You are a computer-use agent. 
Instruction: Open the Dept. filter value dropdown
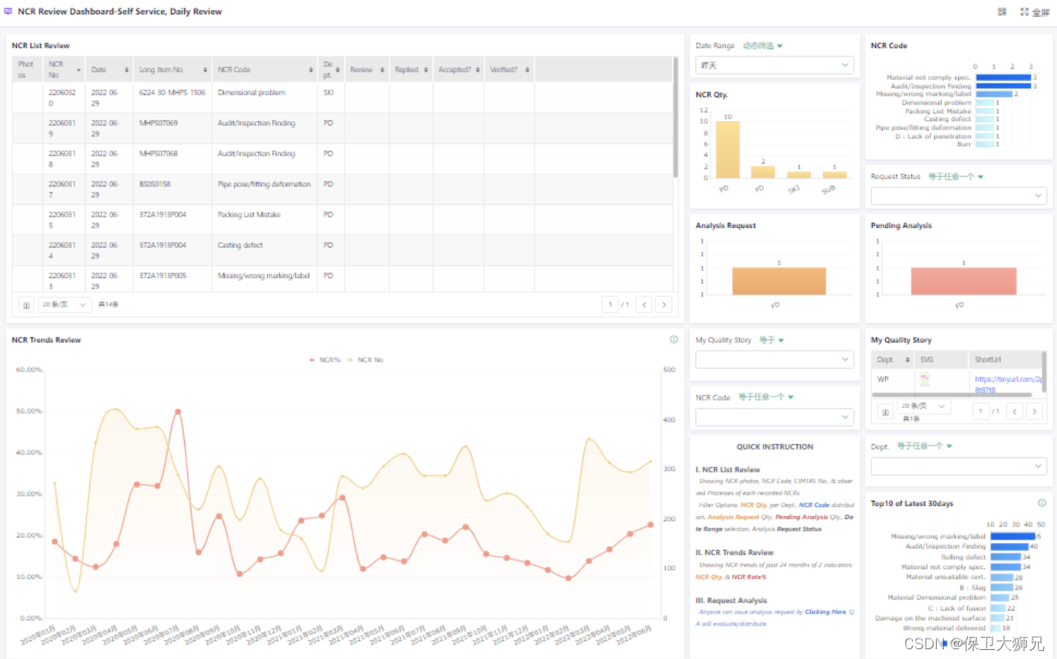pos(959,466)
